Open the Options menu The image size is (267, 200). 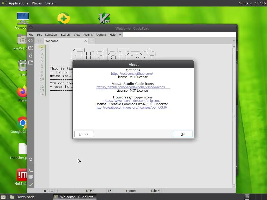101,35
